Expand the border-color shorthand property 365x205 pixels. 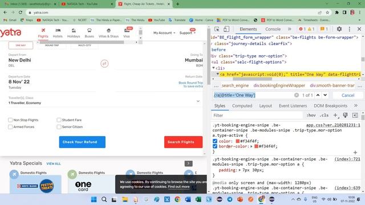(x=252, y=146)
